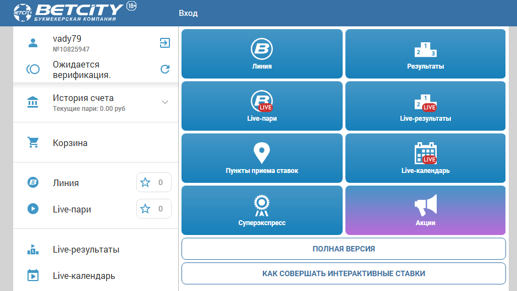Click the account number №10825947
The image size is (517, 291).
pyautogui.click(x=71, y=49)
